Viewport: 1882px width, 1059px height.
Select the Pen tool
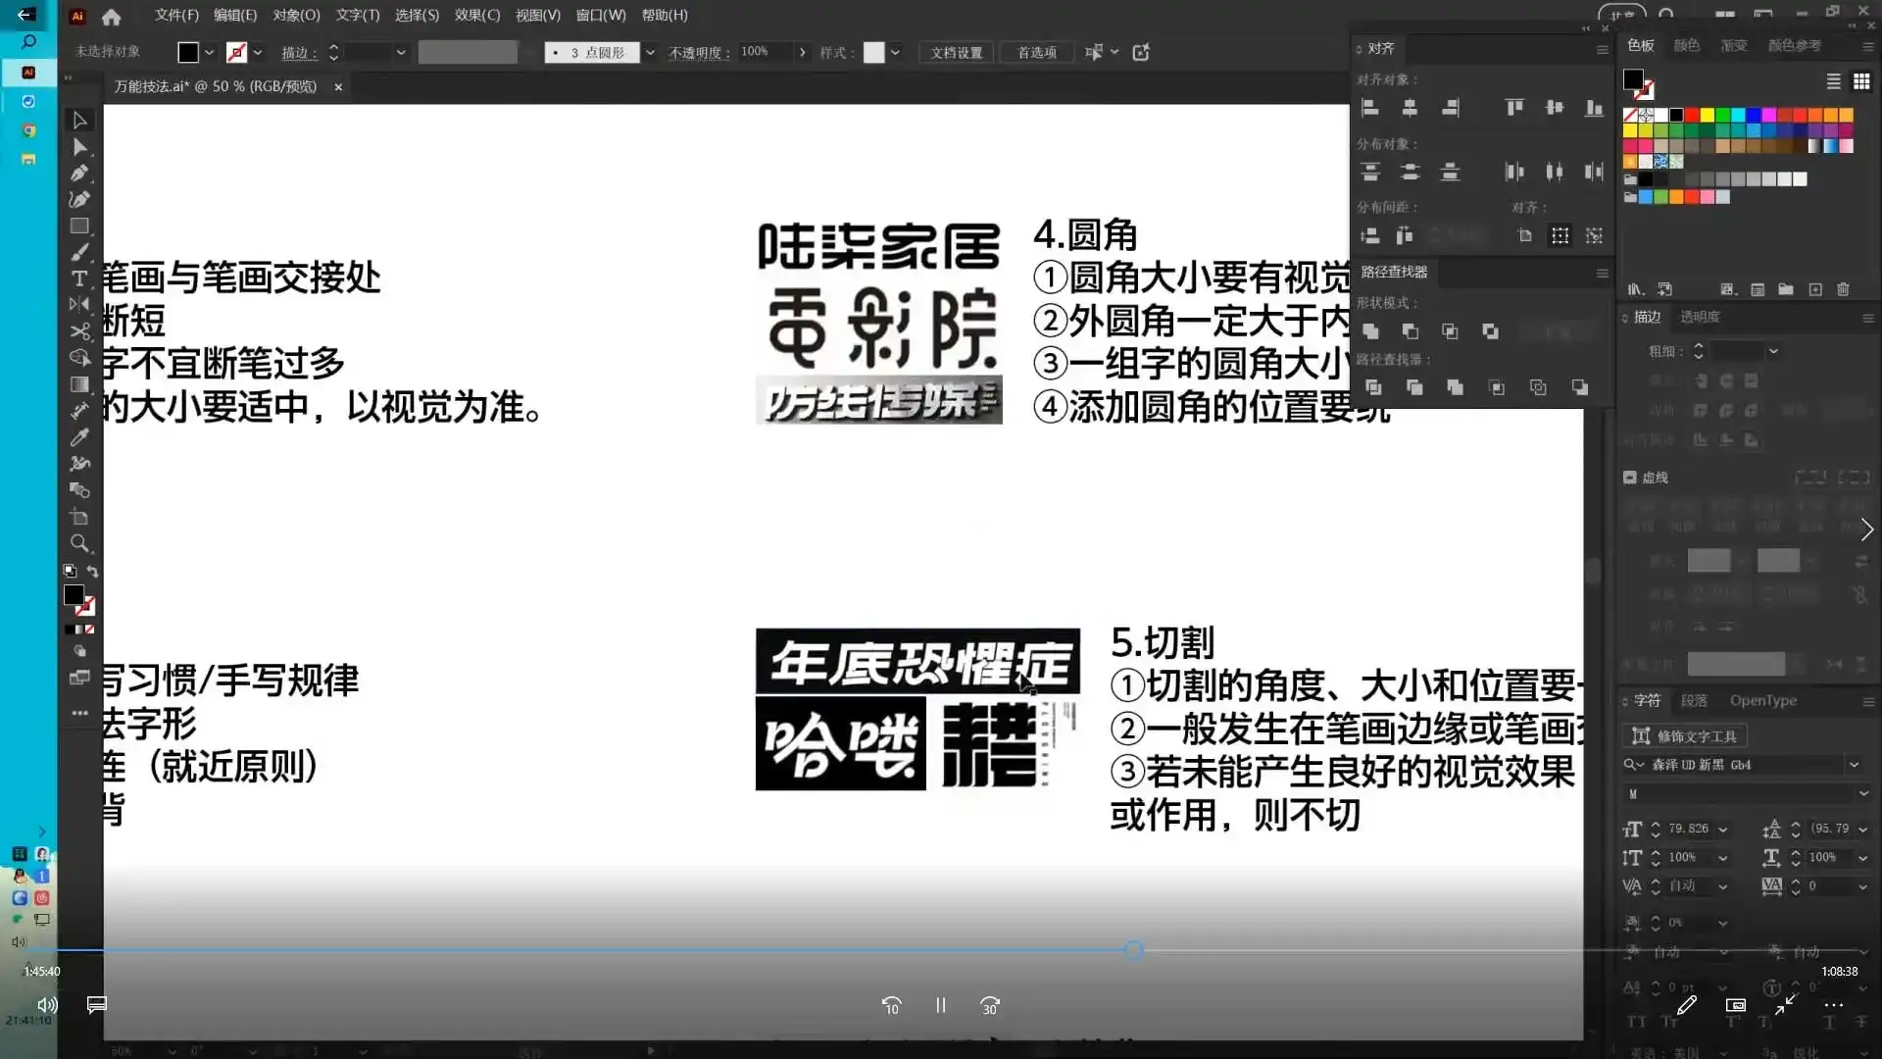(80, 174)
